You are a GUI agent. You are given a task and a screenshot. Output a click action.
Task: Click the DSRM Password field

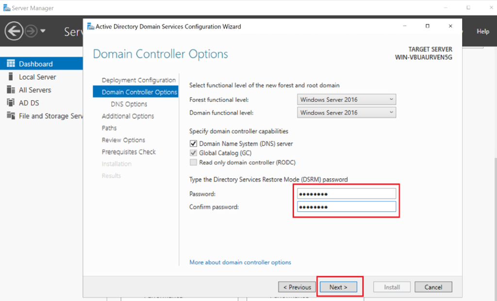347,194
